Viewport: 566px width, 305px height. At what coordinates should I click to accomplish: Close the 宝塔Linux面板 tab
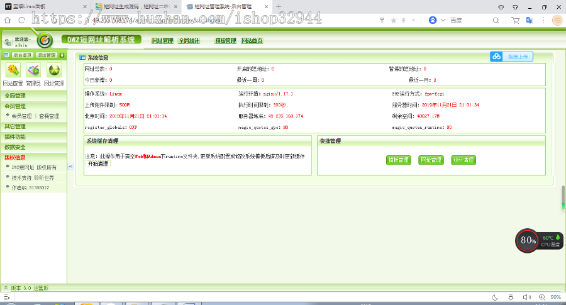(85, 6)
